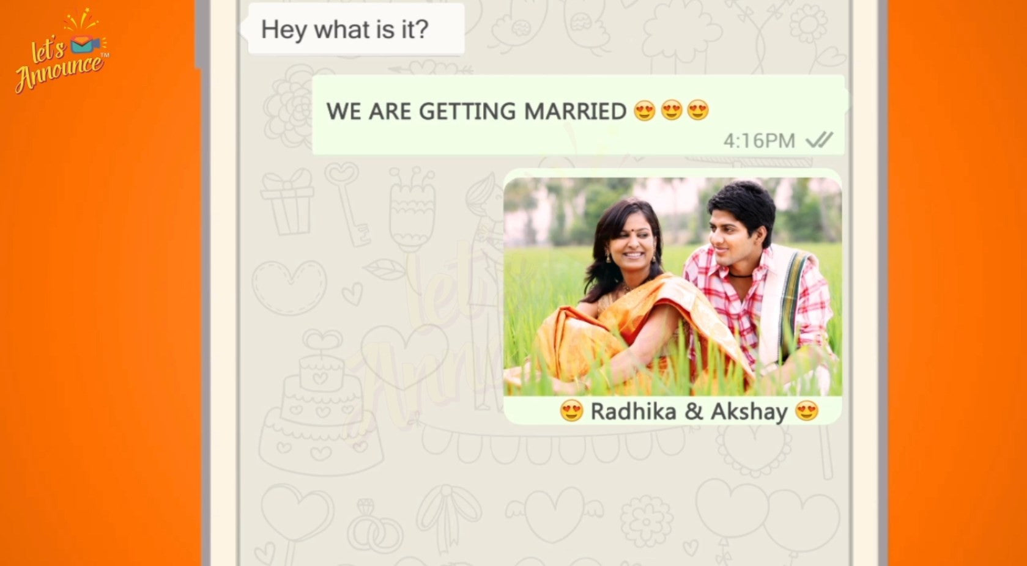Open the couple photo in the chat

[x=672, y=287]
